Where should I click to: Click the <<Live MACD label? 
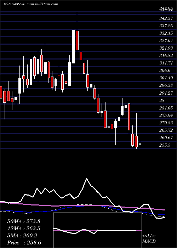(149, 238)
